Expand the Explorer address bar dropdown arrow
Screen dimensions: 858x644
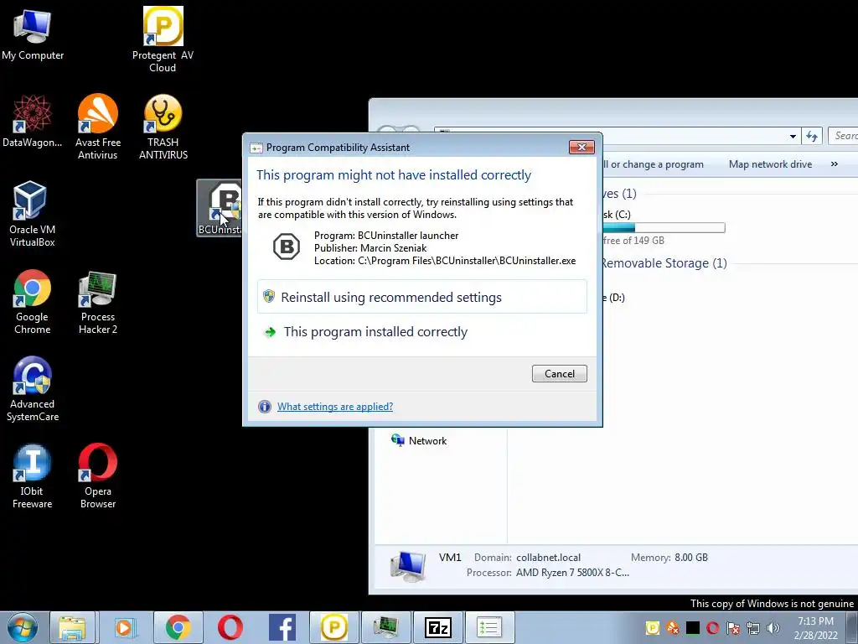pos(793,137)
